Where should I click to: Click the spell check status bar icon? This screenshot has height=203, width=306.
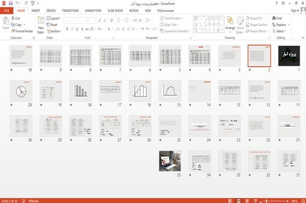point(23,201)
